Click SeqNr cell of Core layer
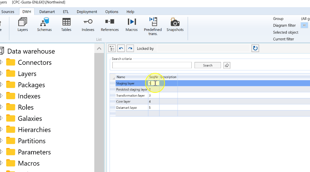The image size is (310, 172). [x=154, y=102]
